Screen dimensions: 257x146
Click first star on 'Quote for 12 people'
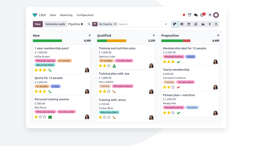pyautogui.click(x=36, y=91)
